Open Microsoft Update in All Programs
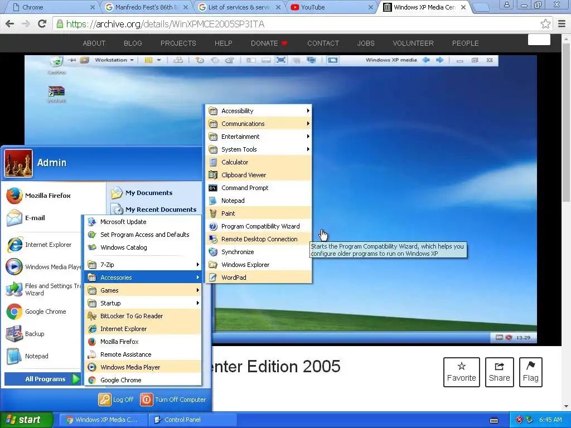Screen dimensions: 571x428 click(143, 222)
